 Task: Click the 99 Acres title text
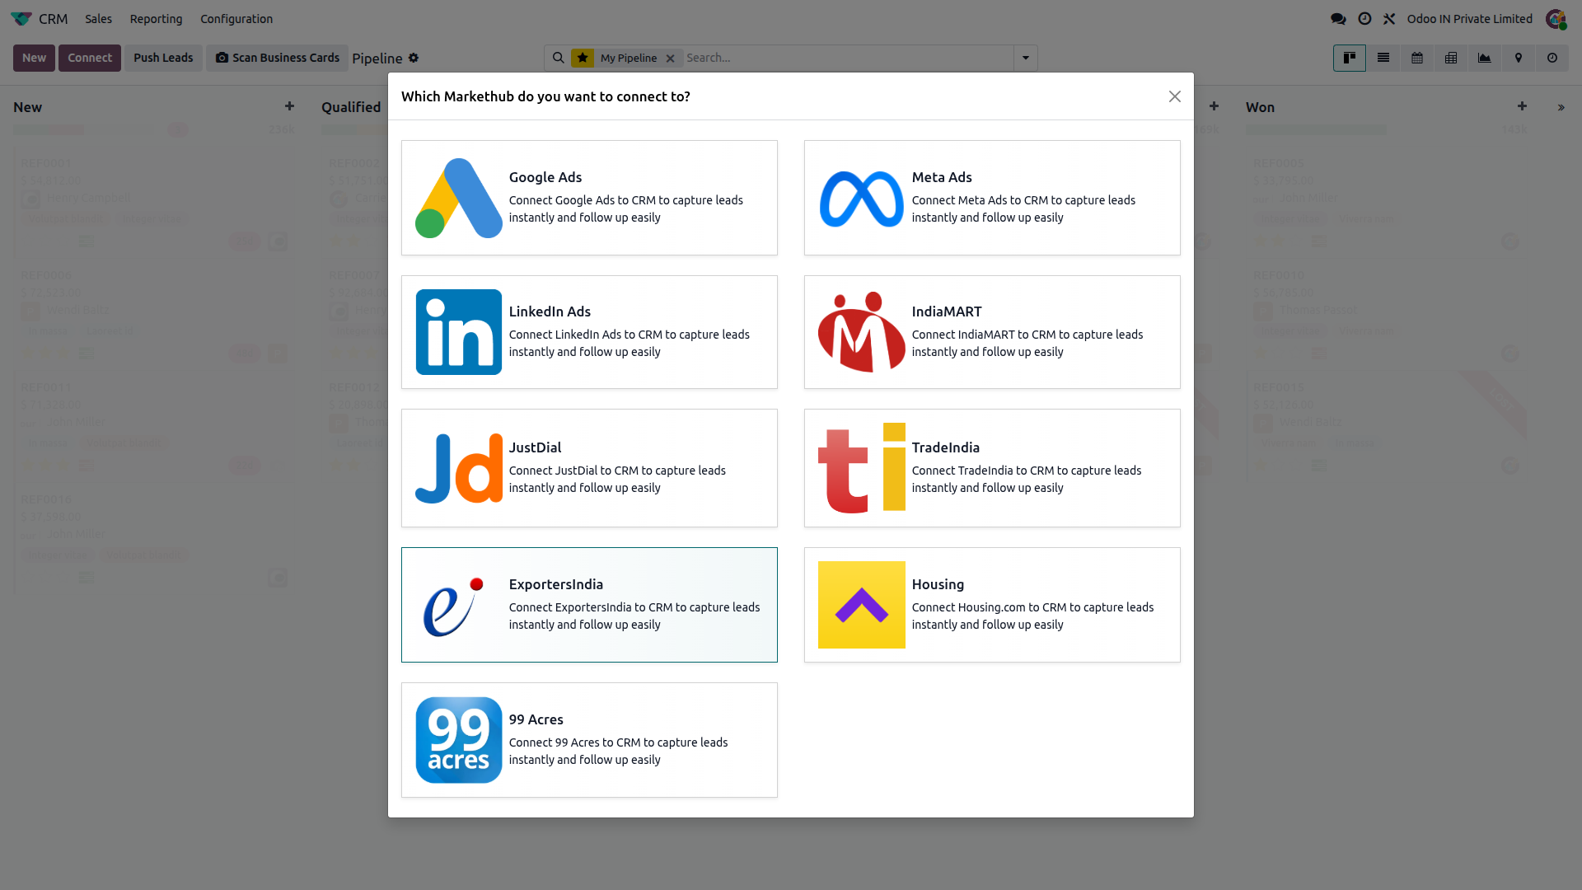pos(536,719)
